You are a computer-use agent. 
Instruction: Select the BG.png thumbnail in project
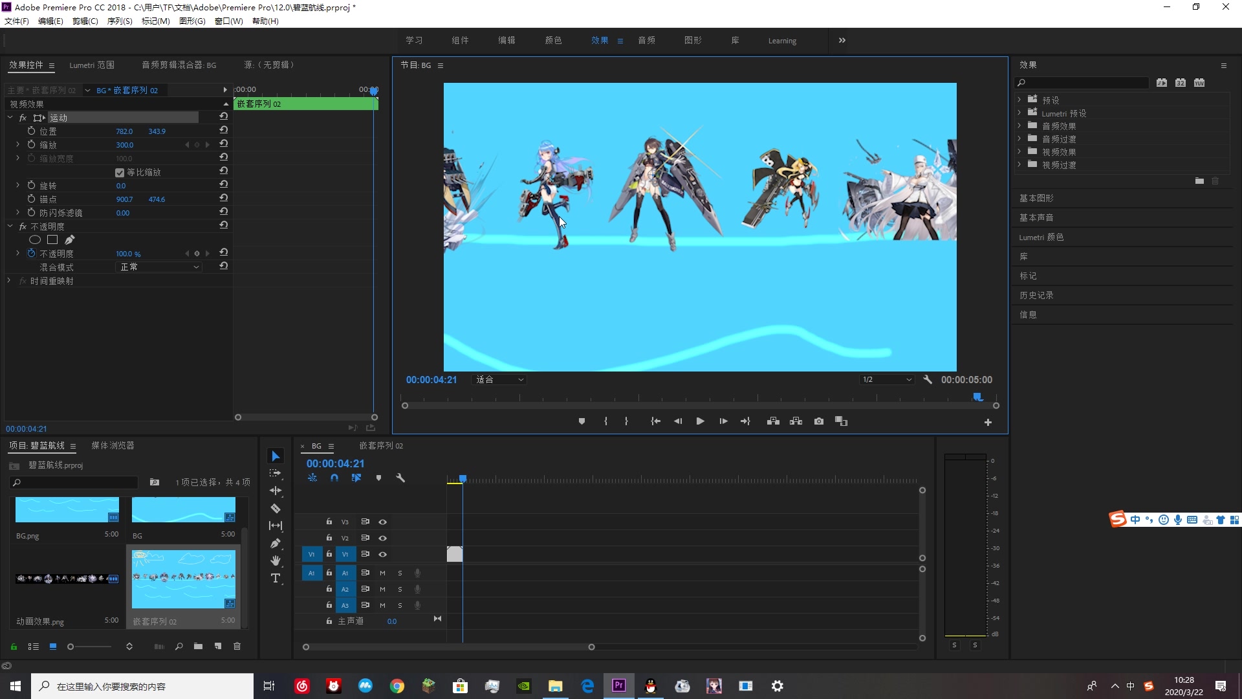click(x=67, y=510)
